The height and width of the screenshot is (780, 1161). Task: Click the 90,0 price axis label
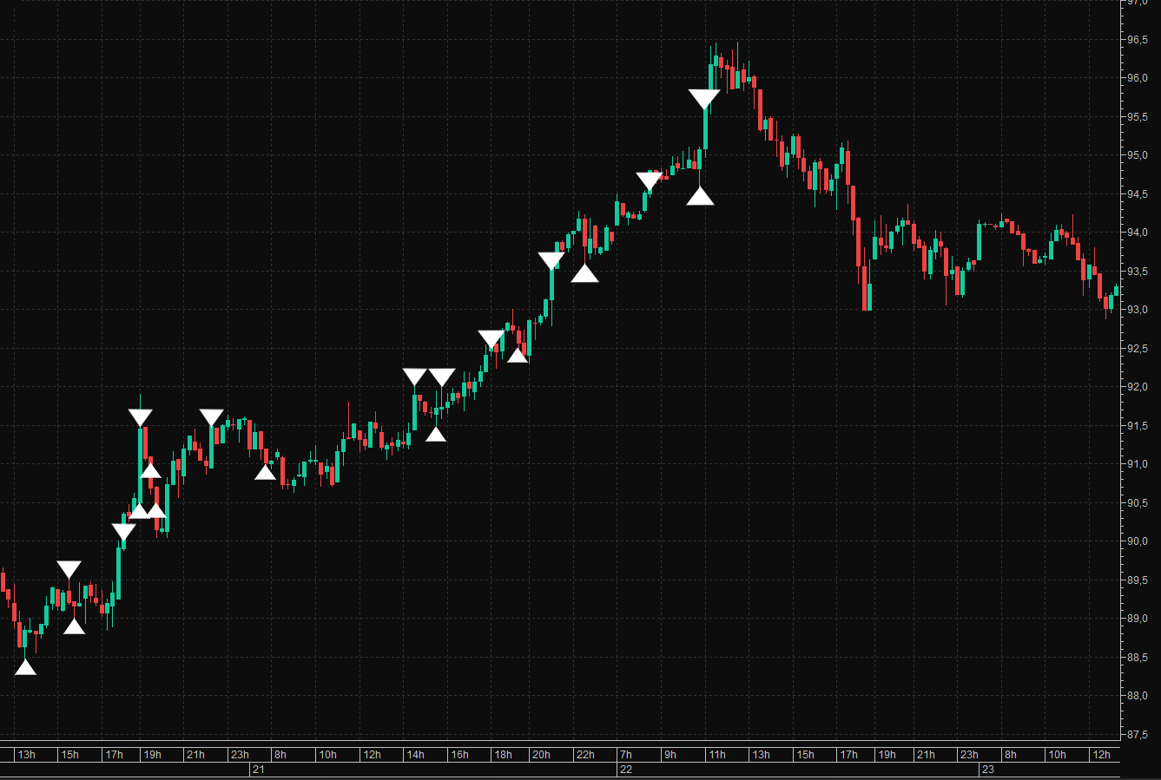(1138, 541)
